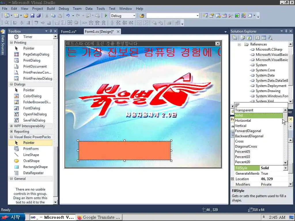Image resolution: width=295 pixels, height=221 pixels.
Task: Expand the Location property node
Action: coord(232,179)
